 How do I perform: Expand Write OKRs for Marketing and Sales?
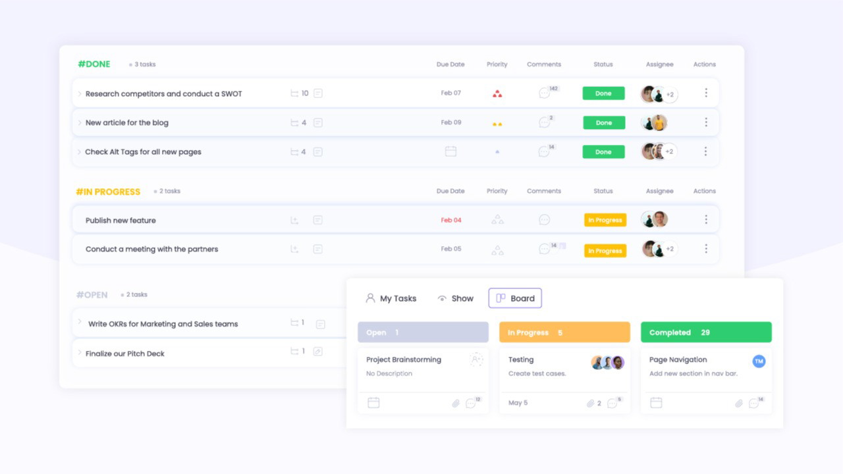(x=80, y=322)
